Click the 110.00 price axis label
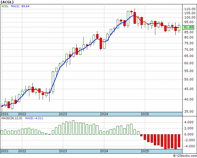 click(x=190, y=9)
